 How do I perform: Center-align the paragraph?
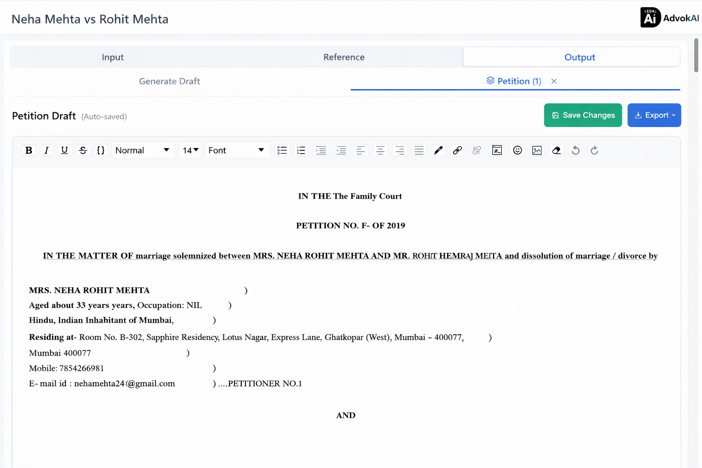380,150
